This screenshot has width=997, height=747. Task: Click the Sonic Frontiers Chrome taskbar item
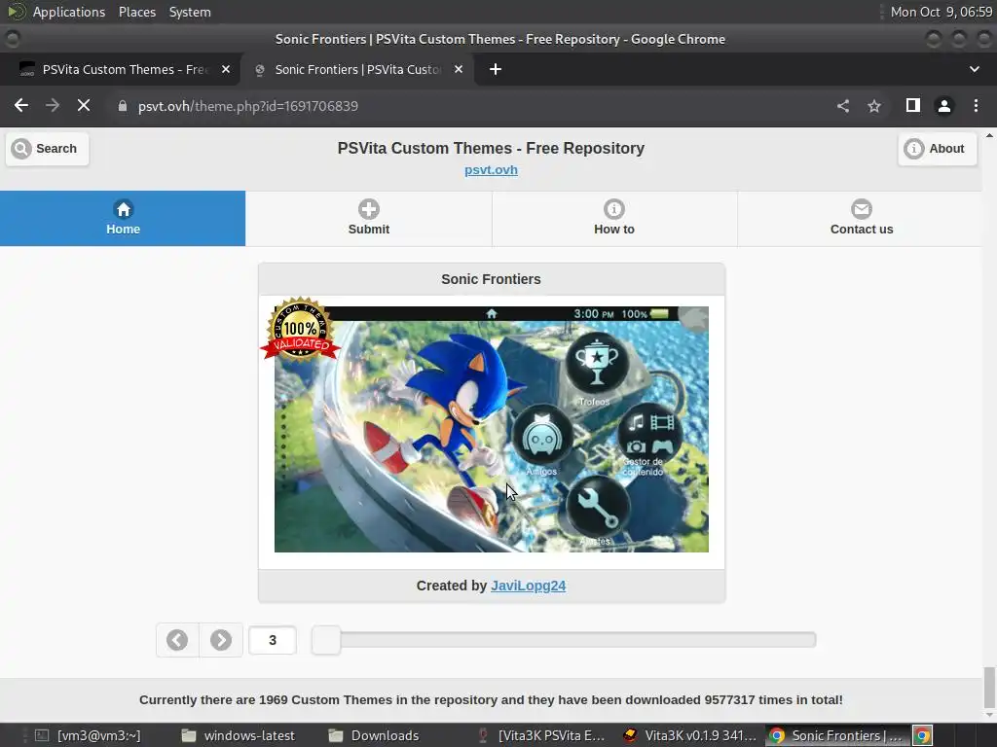[836, 735]
